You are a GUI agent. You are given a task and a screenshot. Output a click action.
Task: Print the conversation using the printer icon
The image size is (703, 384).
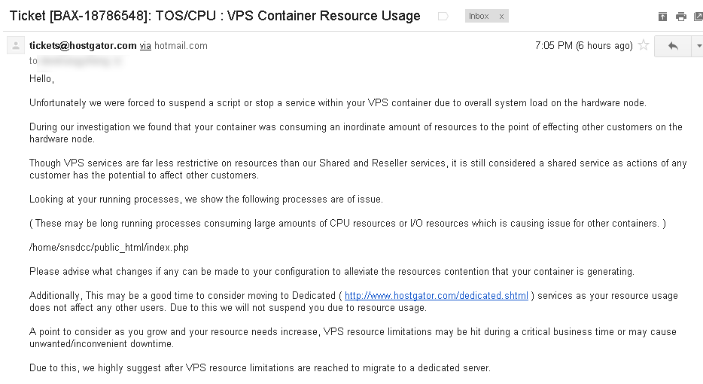681,17
